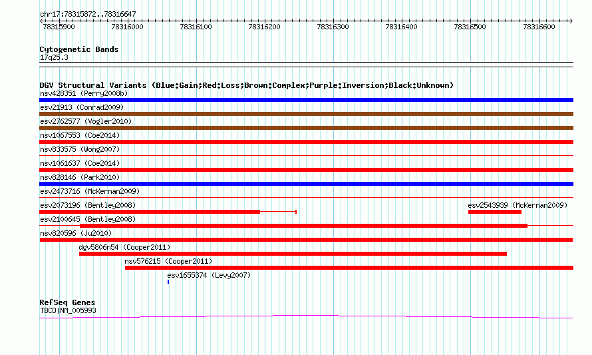Open esv2543939 (McKernan2009) variant label
The width and height of the screenshot is (592, 355).
[518, 205]
